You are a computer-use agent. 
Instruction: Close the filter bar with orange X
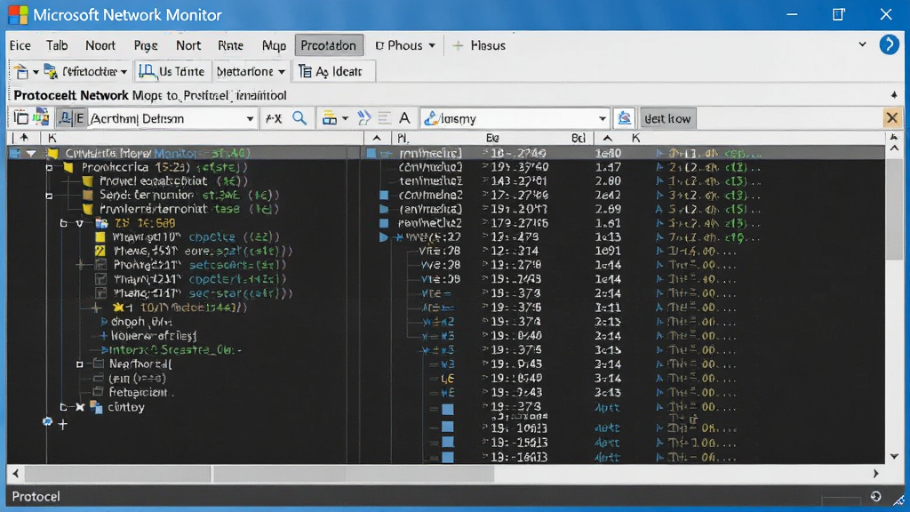892,118
